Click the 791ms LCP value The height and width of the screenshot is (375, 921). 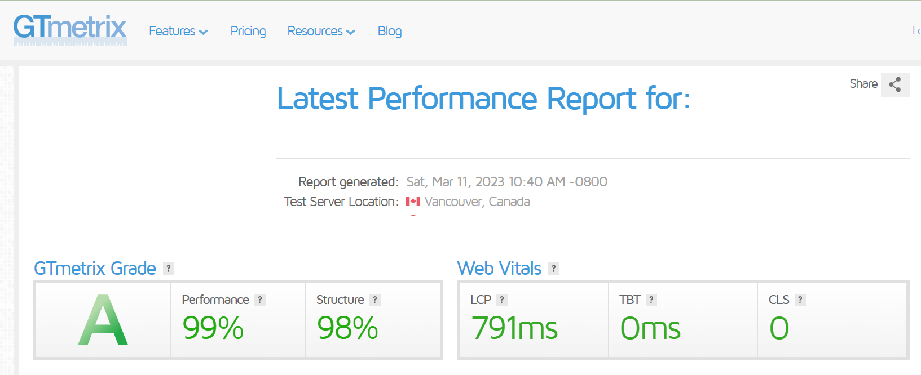coord(514,328)
